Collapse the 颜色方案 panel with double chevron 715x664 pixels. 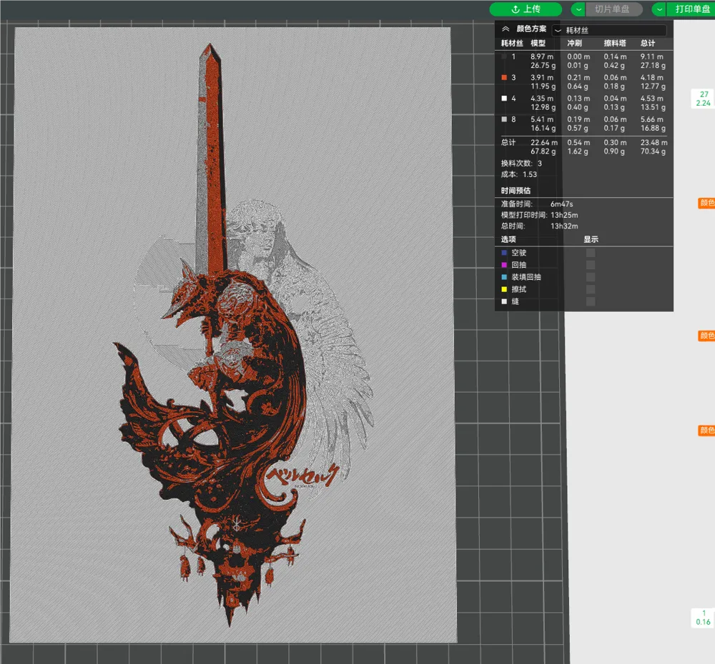(506, 29)
